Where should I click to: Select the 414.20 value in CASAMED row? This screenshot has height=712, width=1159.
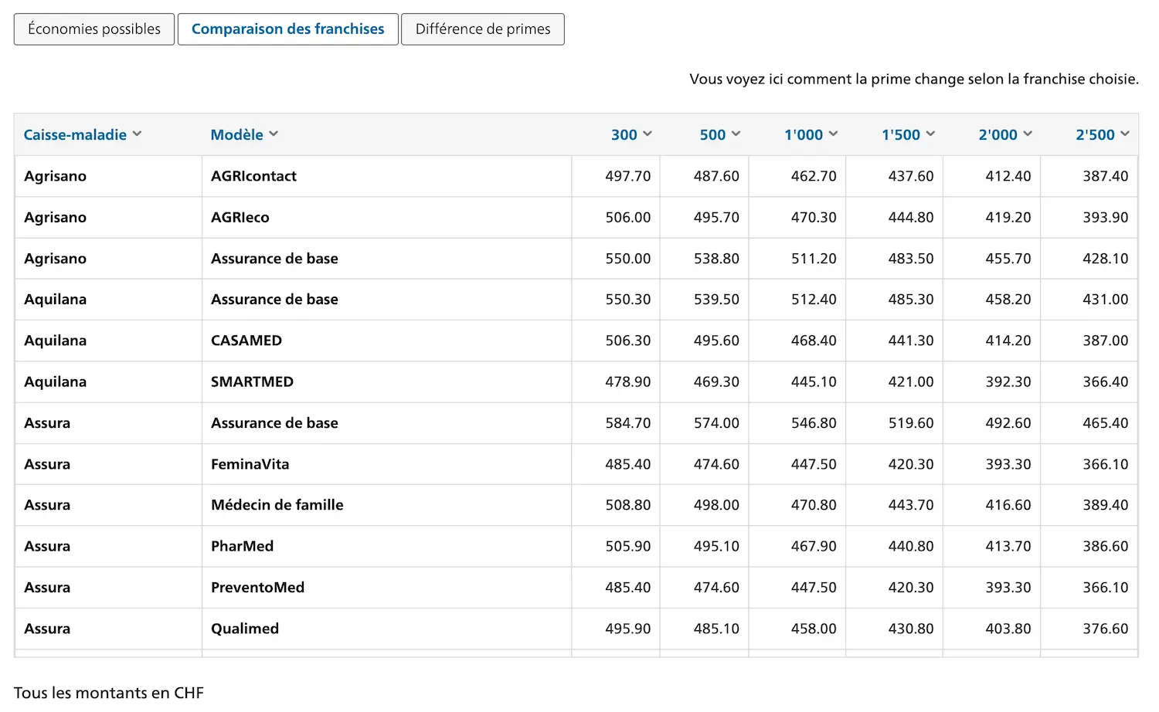click(x=1008, y=341)
